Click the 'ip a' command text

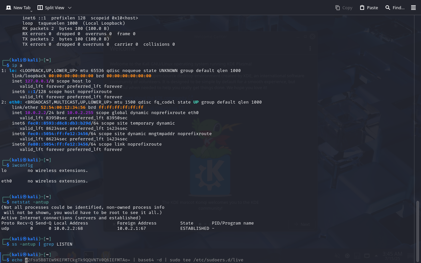(x=17, y=65)
